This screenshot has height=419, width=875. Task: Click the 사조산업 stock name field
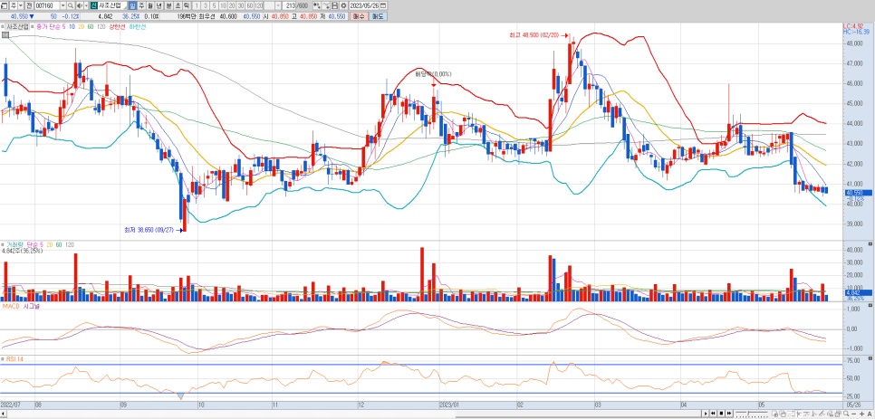pyautogui.click(x=111, y=5)
